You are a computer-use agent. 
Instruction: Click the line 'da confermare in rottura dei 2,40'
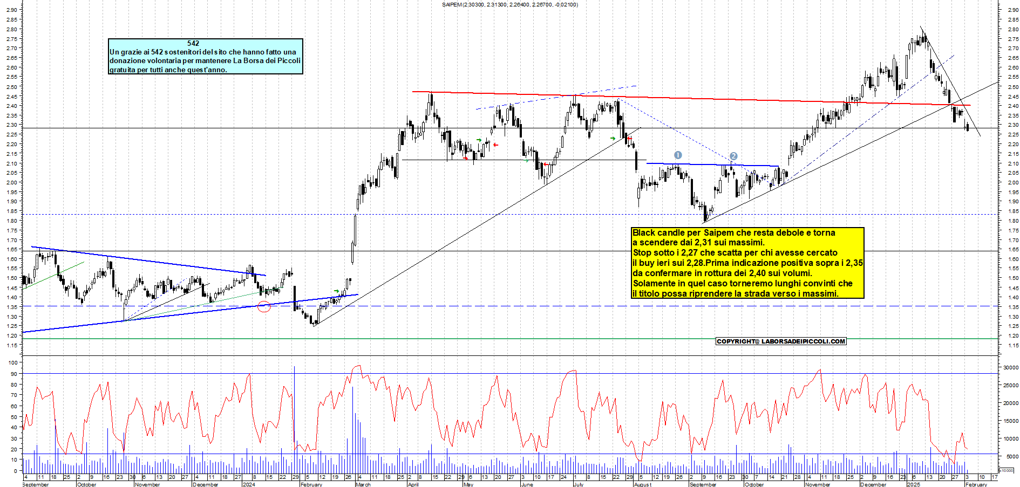(x=723, y=273)
